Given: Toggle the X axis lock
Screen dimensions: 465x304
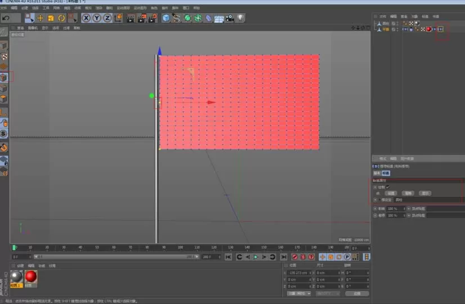Looking at the screenshot, I should click(86, 19).
